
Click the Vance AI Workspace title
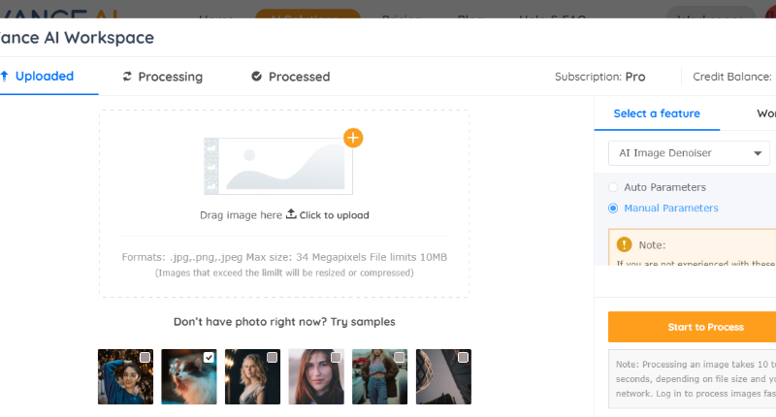[77, 38]
